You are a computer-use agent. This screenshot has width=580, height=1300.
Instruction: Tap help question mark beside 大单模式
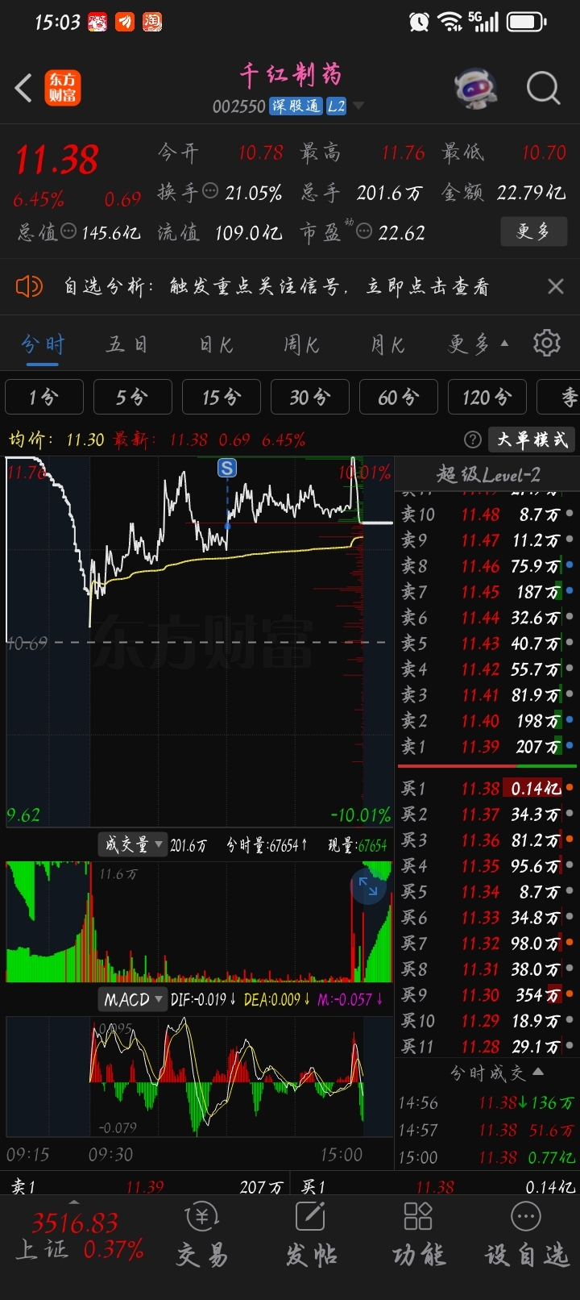click(473, 440)
